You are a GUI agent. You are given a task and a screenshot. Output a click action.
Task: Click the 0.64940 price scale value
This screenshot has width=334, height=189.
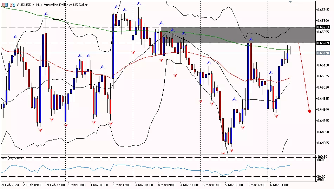tap(323, 110)
